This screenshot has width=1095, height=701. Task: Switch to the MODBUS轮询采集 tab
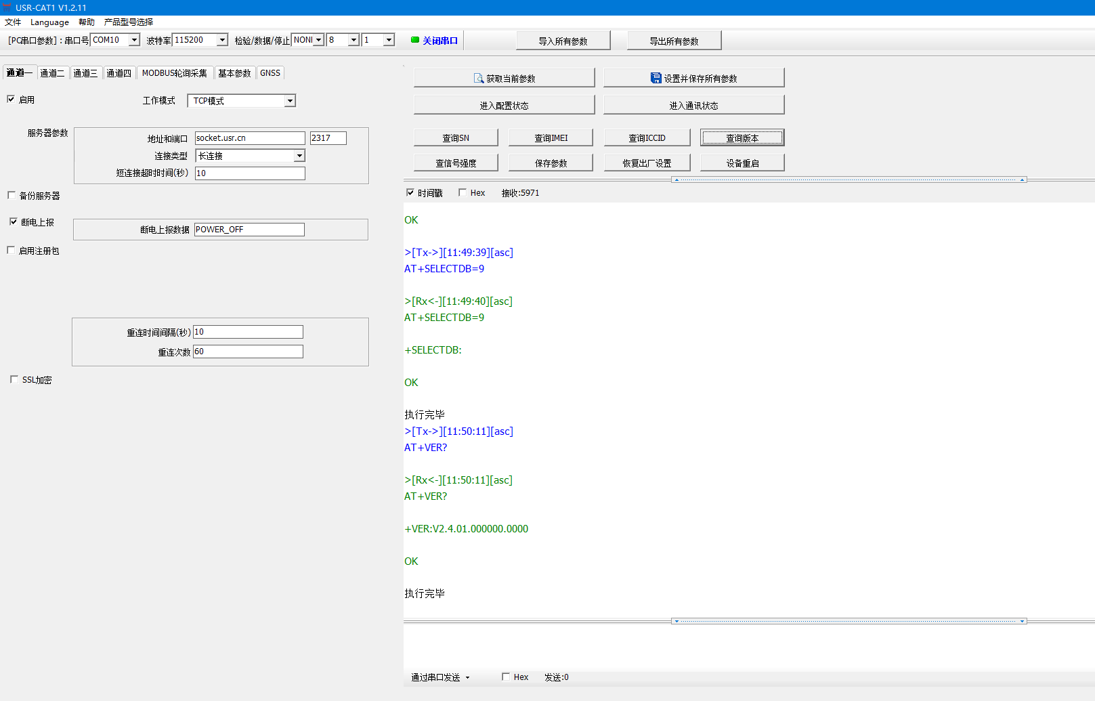tap(175, 73)
